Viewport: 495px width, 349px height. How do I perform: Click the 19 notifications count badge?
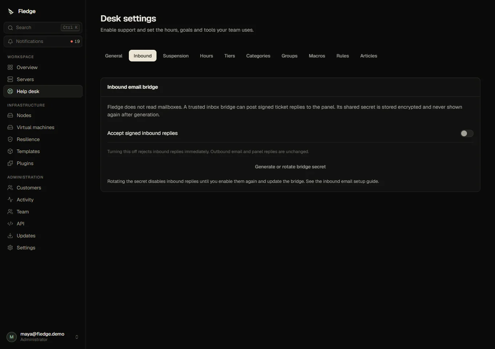pyautogui.click(x=75, y=41)
